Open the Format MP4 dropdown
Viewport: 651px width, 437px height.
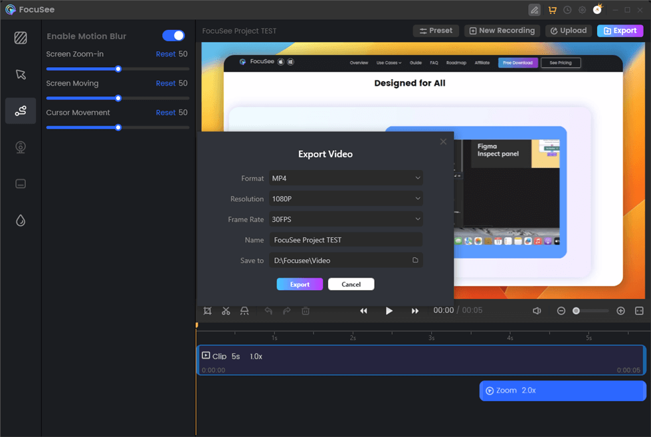click(346, 178)
